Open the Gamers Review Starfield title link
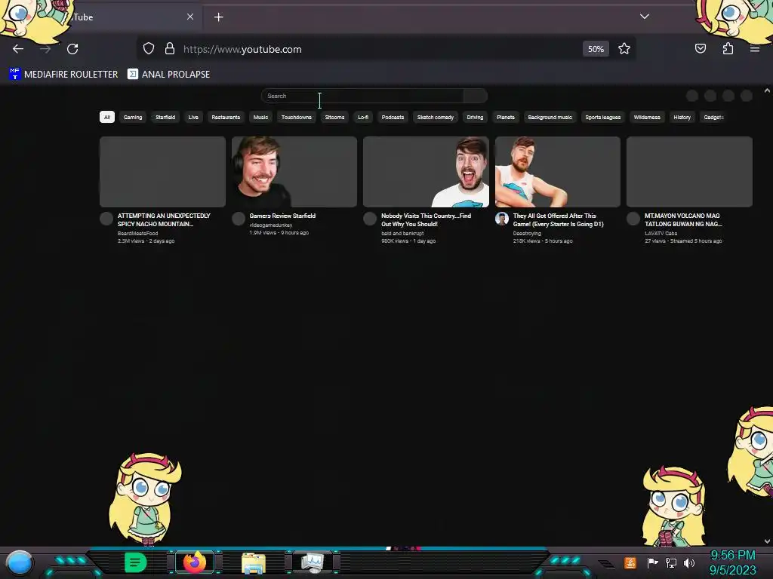Image resolution: width=773 pixels, height=579 pixels. pyautogui.click(x=282, y=216)
